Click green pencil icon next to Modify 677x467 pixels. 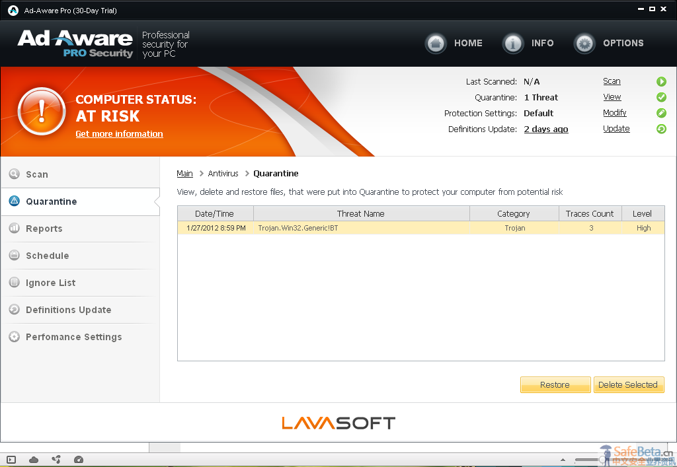pyautogui.click(x=661, y=113)
